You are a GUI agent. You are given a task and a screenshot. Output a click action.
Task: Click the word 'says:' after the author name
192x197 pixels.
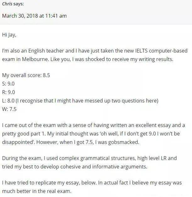tap(21, 4)
